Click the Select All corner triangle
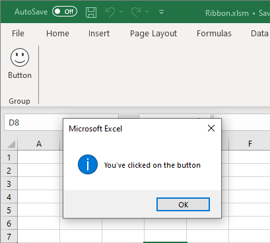Viewport: 270px width, 243px height. [x=11, y=144]
